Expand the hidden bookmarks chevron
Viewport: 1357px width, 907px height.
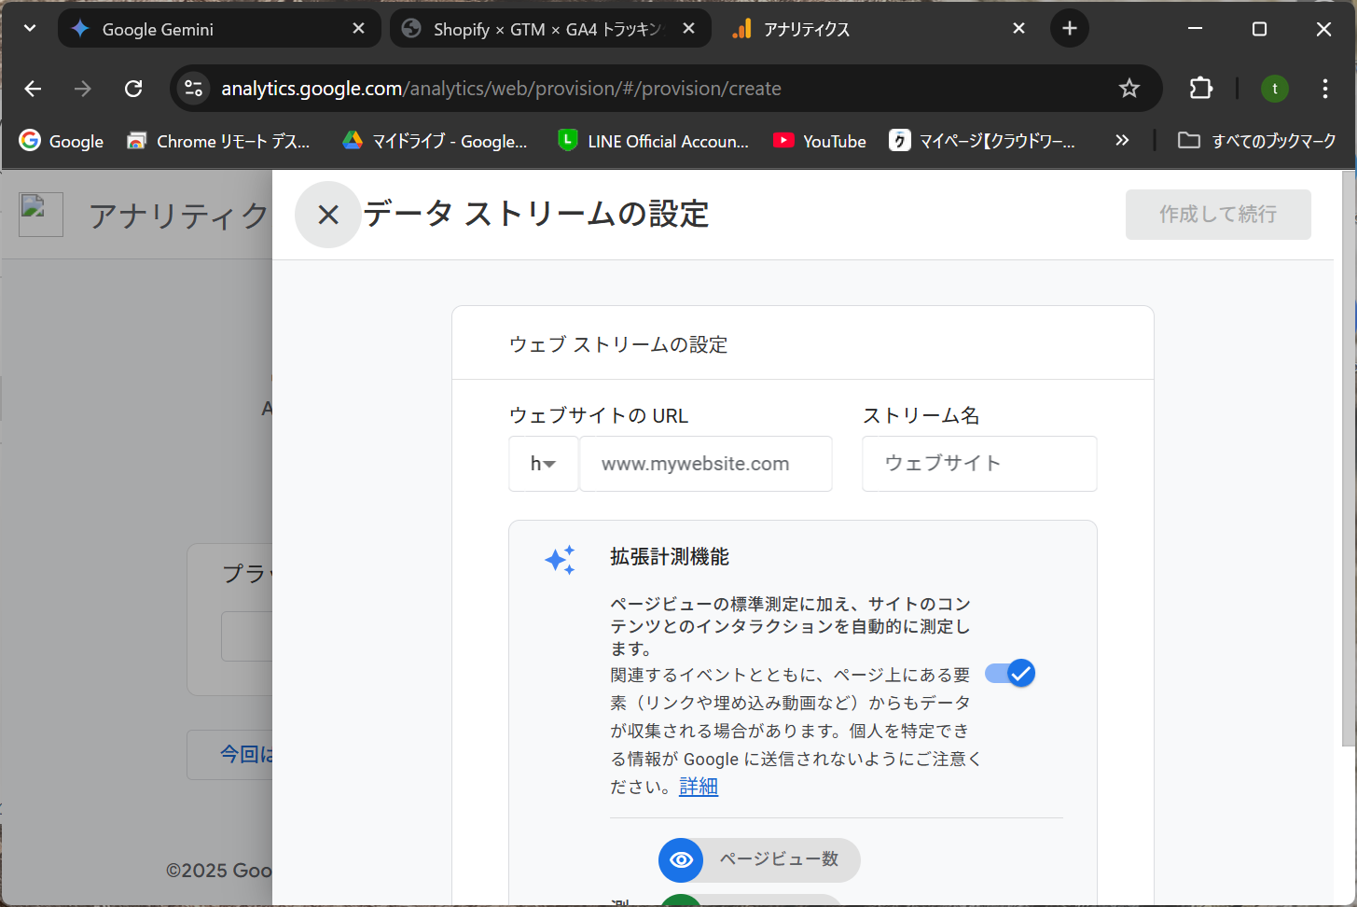(1122, 141)
